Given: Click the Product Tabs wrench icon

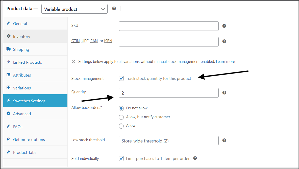Looking at the screenshot, I should (x=8, y=152).
